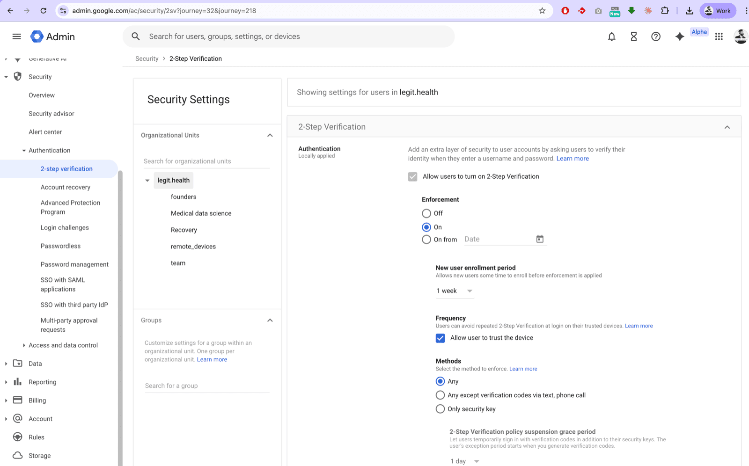The height and width of the screenshot is (466, 749).
Task: Select the Recovery organizational unit
Action: 184,230
